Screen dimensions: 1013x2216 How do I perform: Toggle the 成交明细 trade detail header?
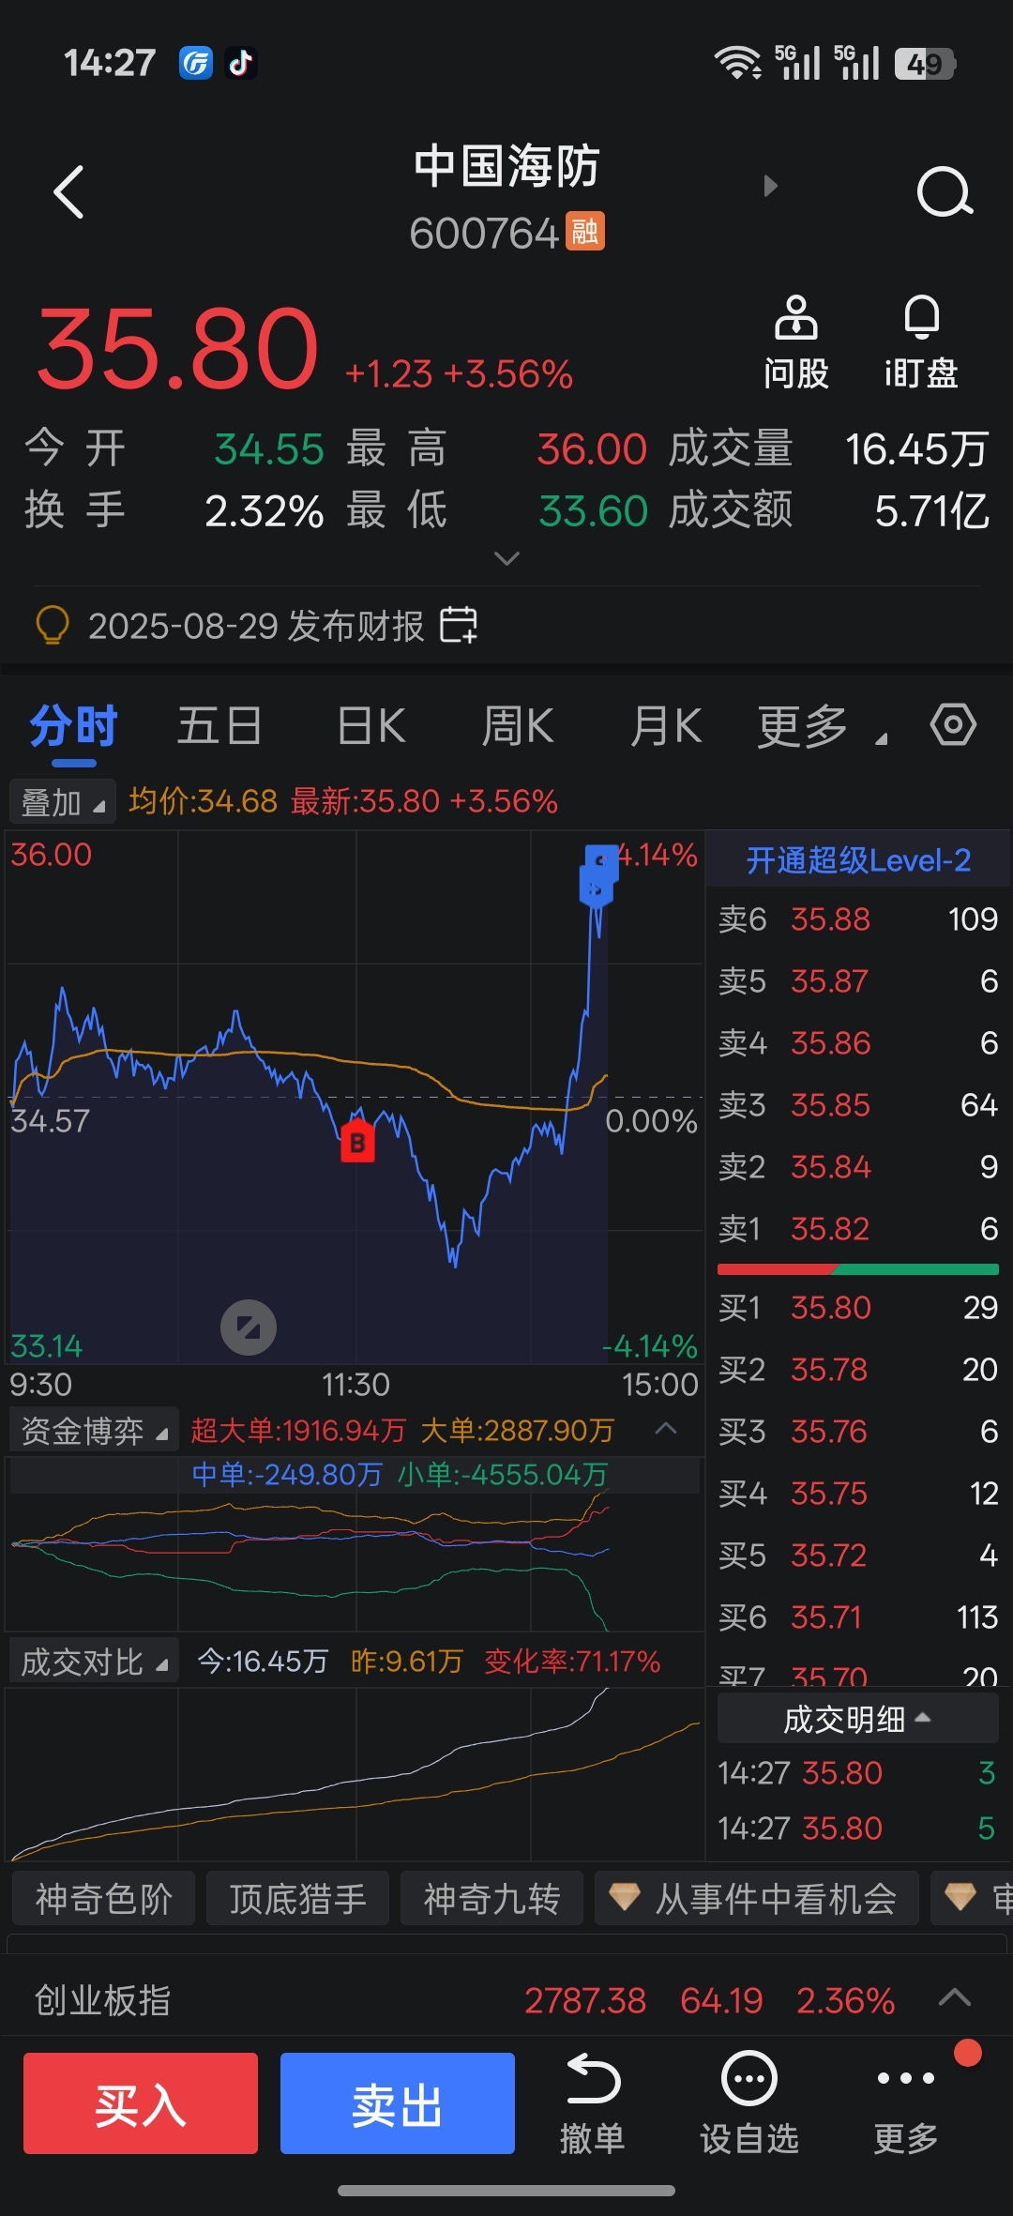[857, 1719]
